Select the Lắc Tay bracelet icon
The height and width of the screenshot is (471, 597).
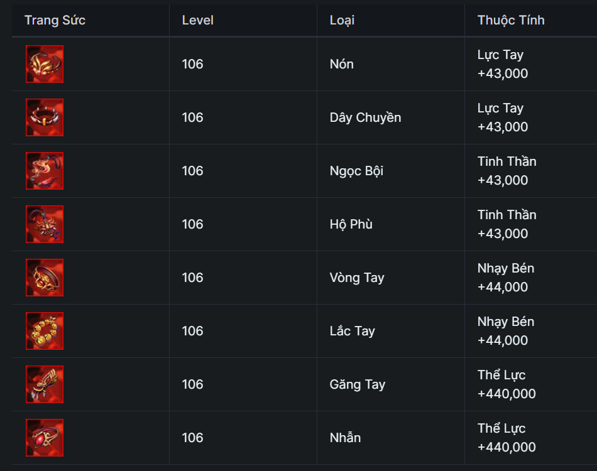[x=45, y=331]
